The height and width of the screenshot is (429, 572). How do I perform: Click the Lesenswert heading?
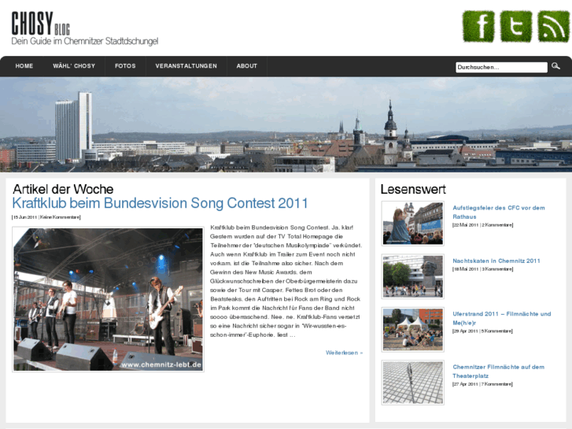[413, 189]
